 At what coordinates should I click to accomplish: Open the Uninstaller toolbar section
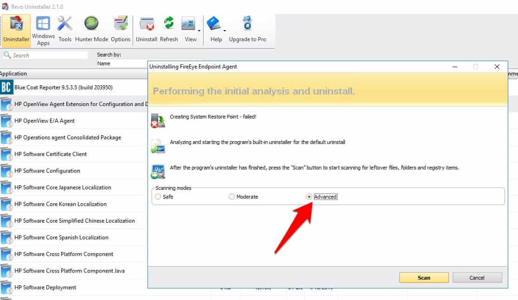coord(16,31)
